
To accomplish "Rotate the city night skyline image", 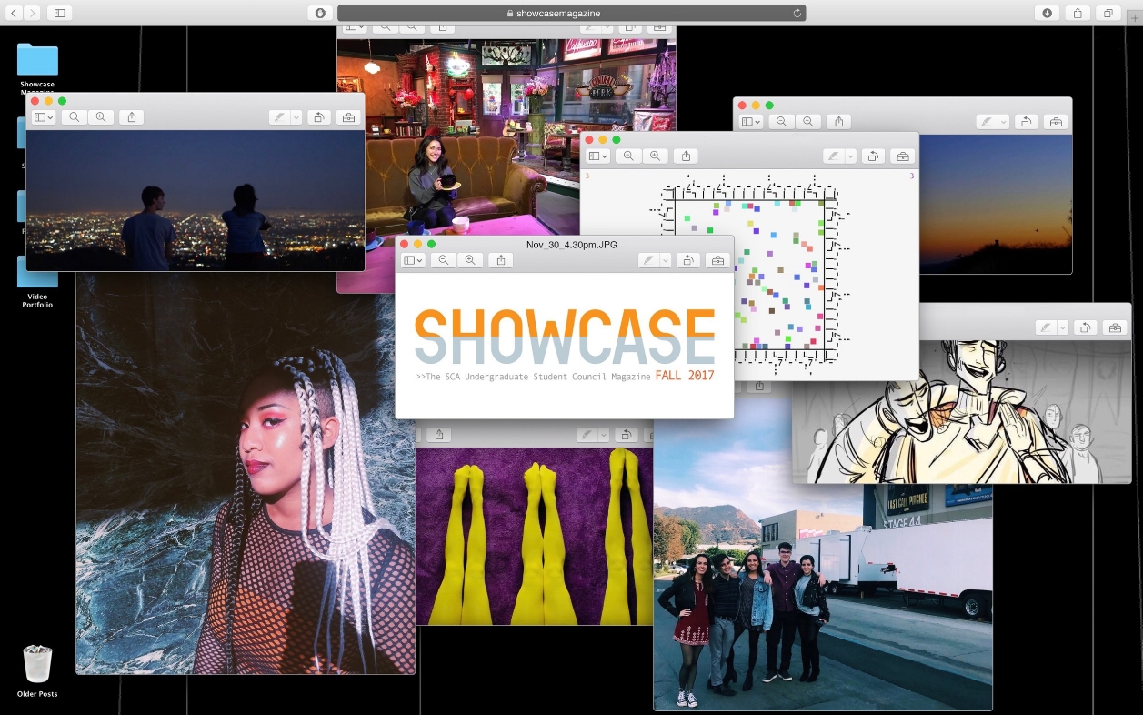I will (x=318, y=117).
